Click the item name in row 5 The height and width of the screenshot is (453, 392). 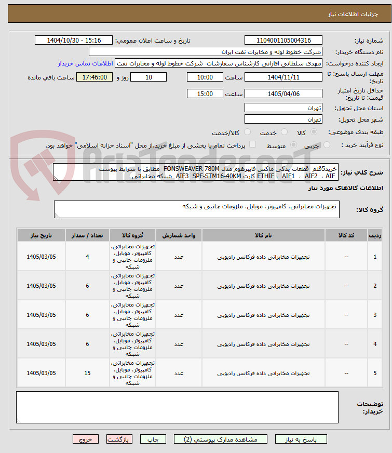(263, 374)
